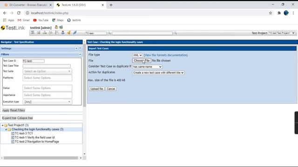The image size is (298, 167).
Task: Focus the Test Case ID filter field
Action: [x=34, y=61]
